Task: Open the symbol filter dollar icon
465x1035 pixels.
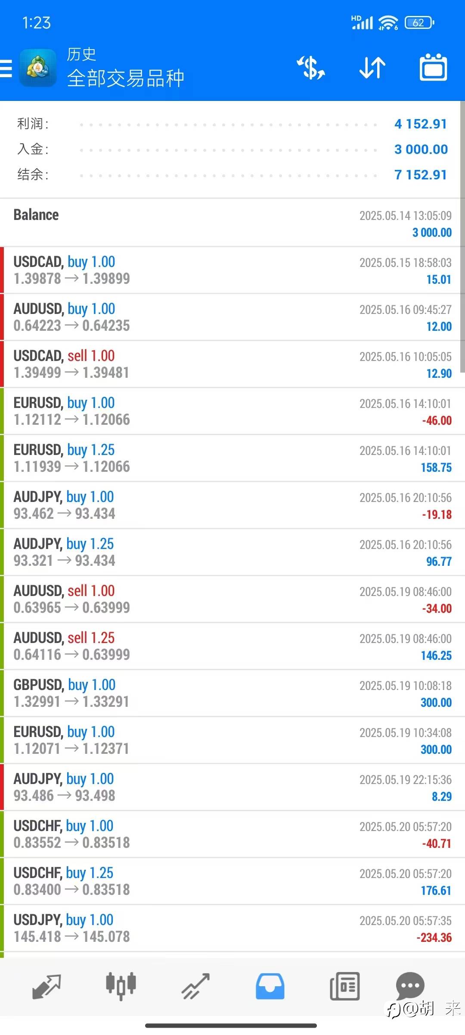Action: (310, 68)
